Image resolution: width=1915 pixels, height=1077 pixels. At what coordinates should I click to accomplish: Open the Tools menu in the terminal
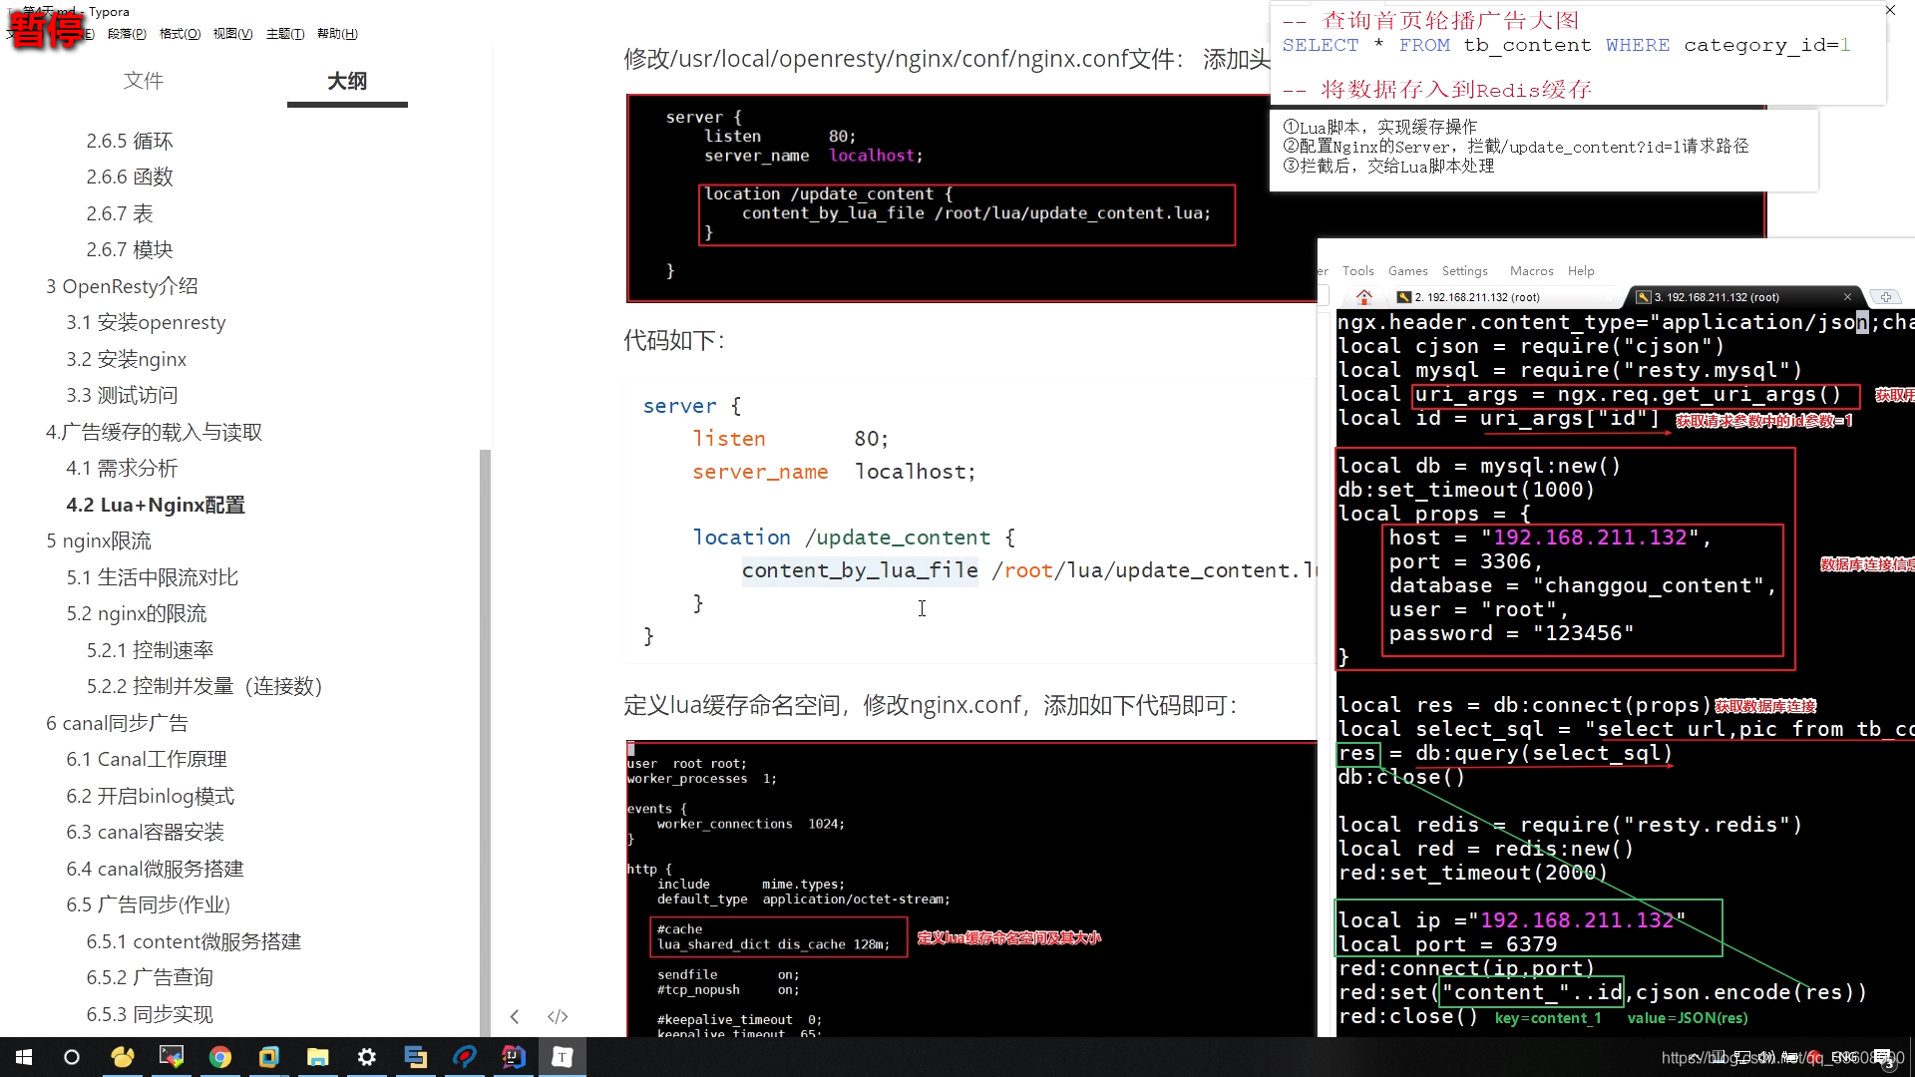[1357, 271]
